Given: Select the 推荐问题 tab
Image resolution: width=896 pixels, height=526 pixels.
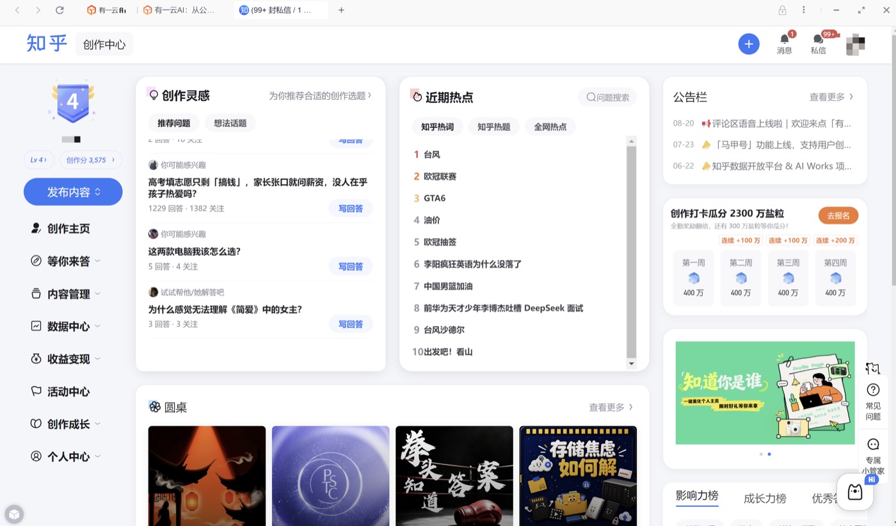Looking at the screenshot, I should coord(174,123).
